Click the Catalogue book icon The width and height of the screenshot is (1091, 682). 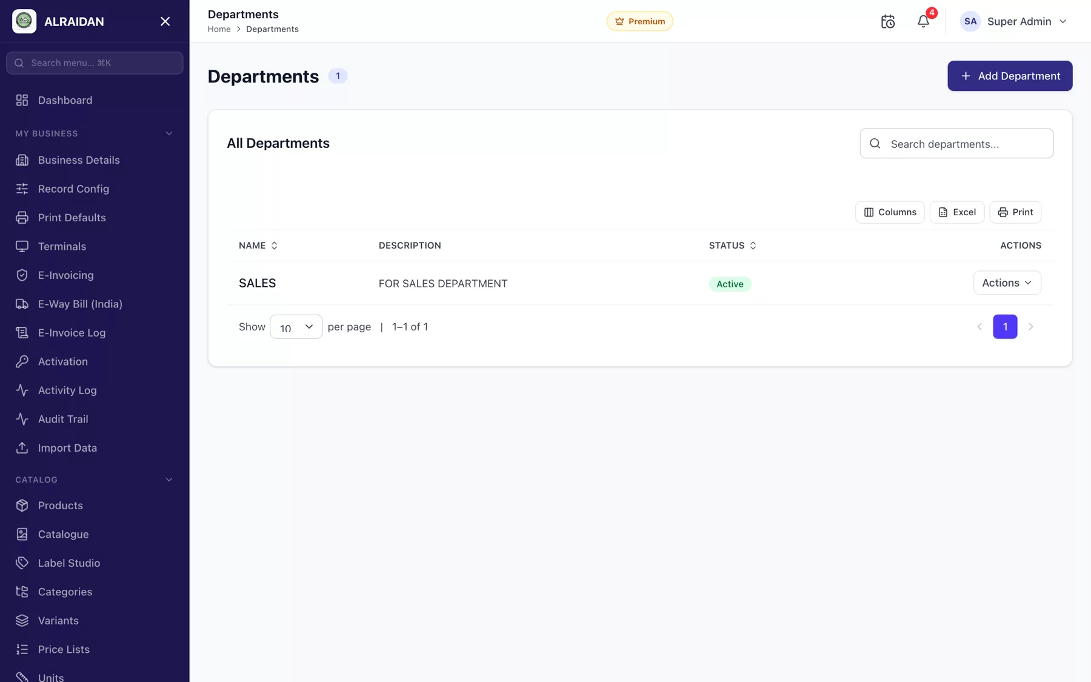[x=22, y=534]
